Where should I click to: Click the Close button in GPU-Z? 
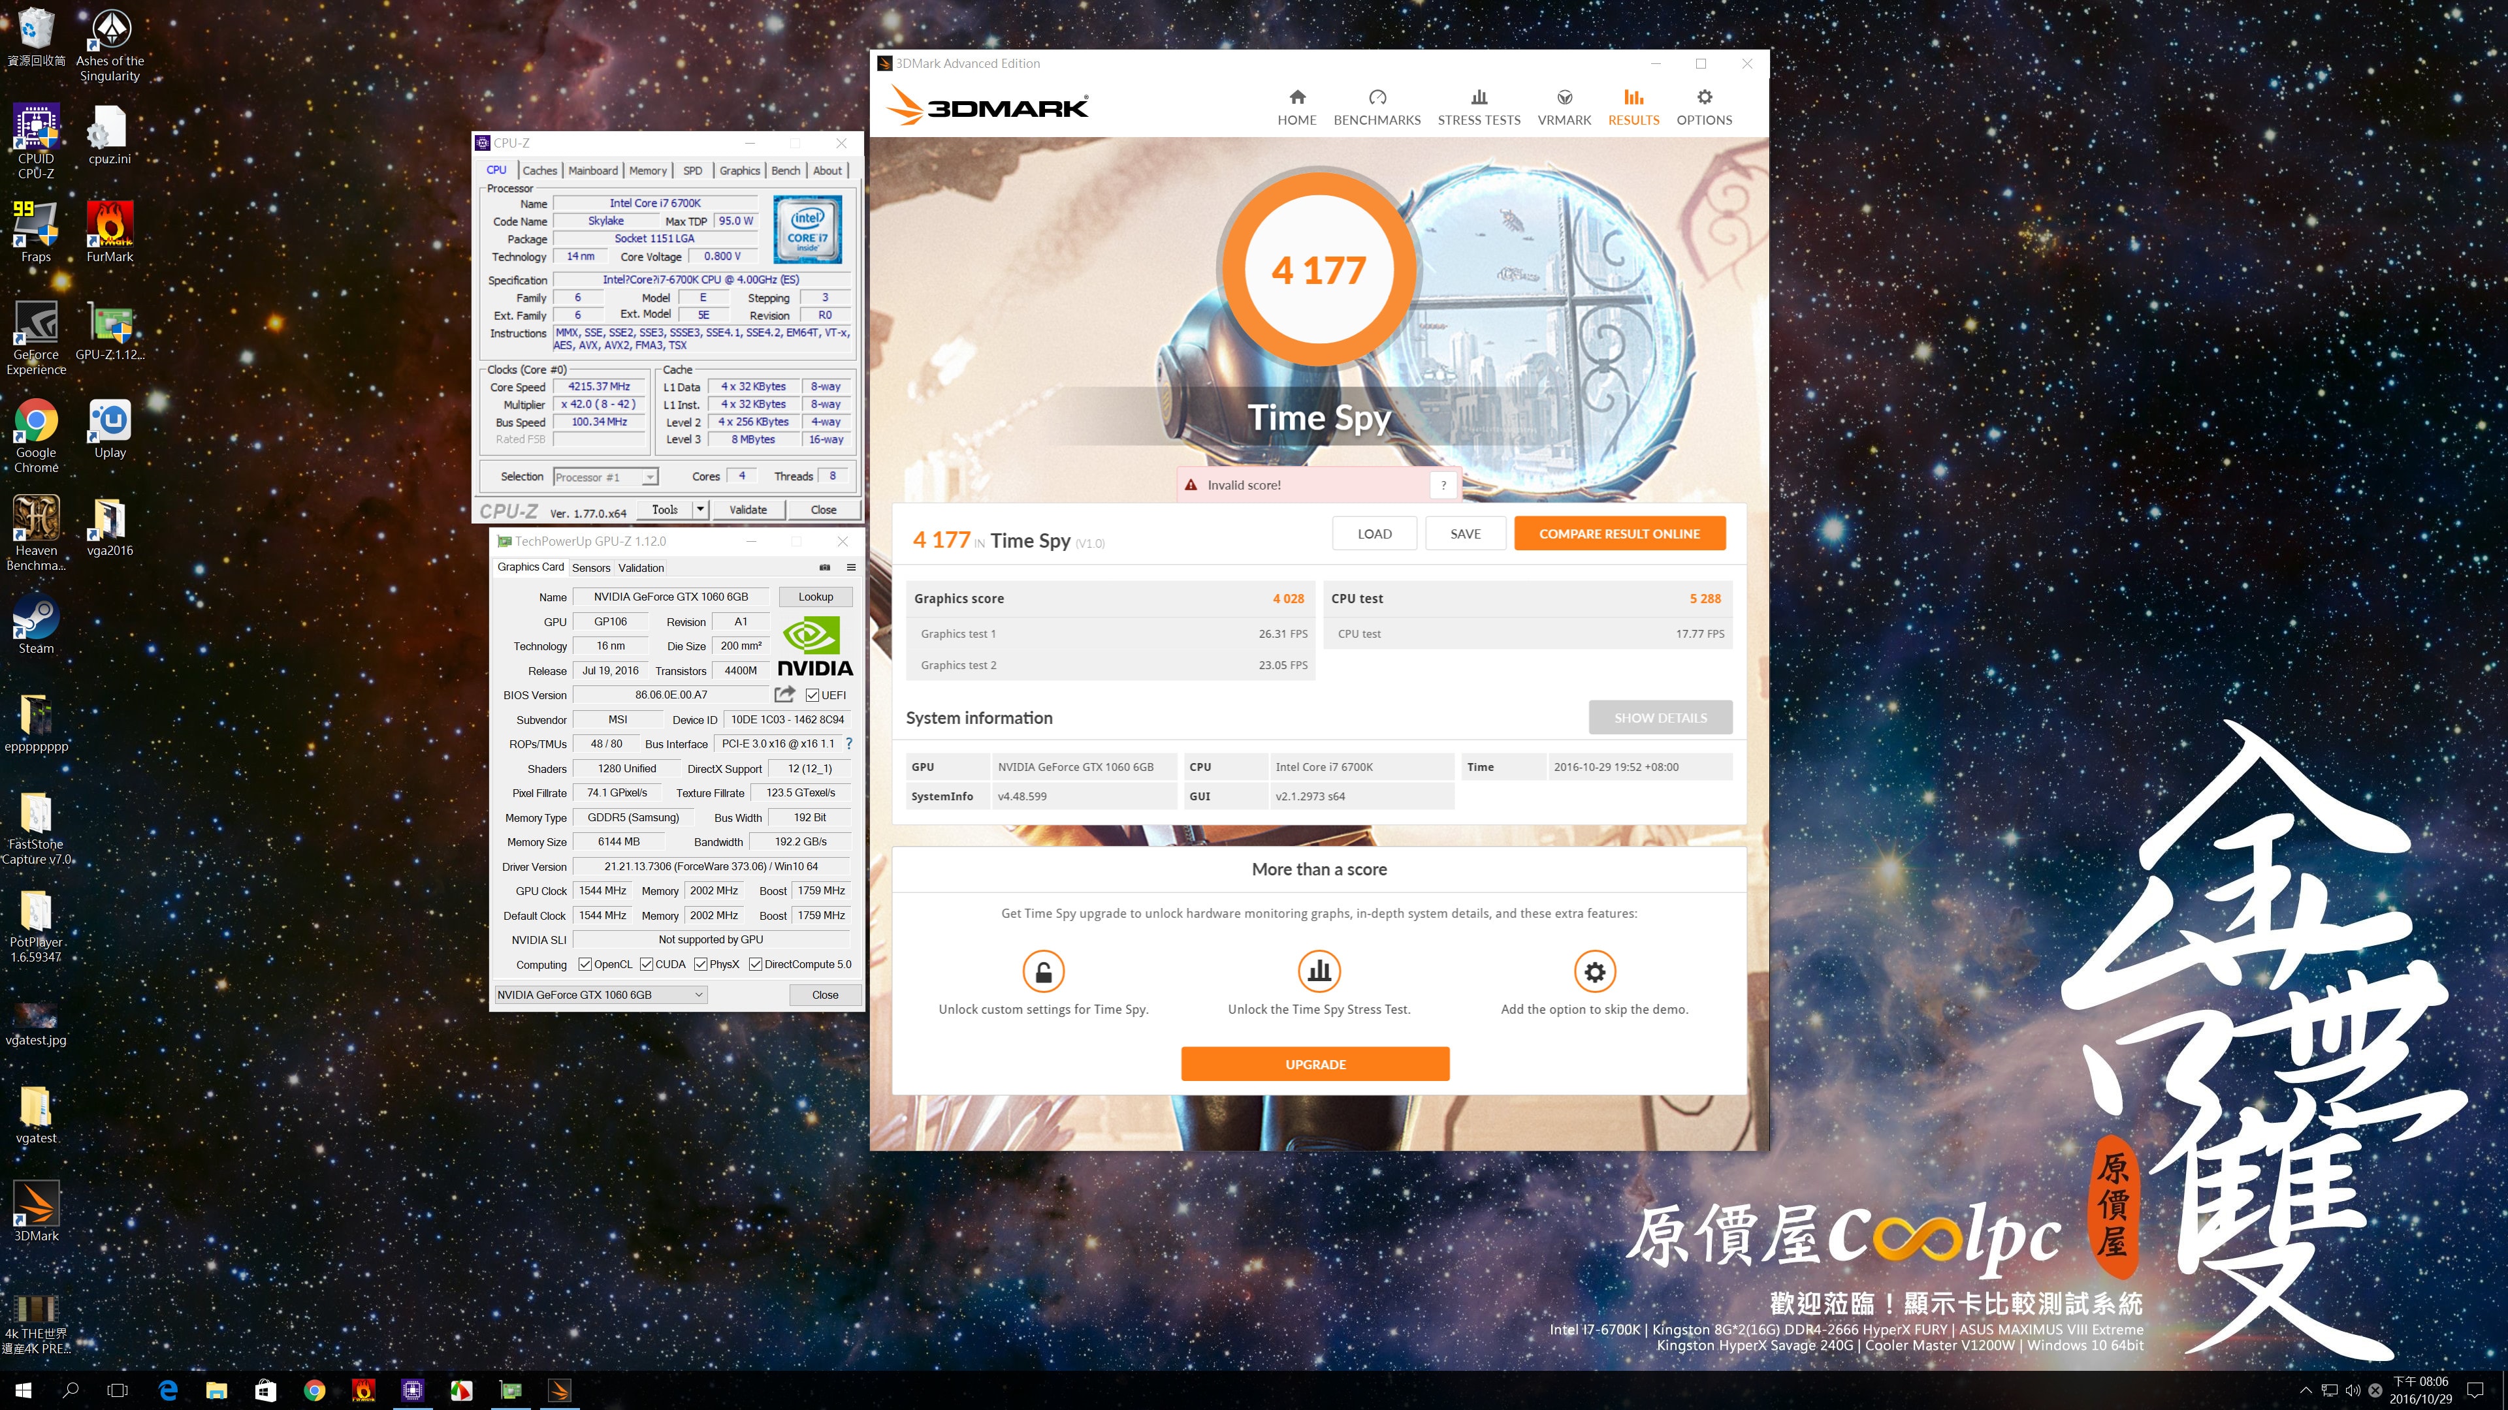tap(825, 994)
